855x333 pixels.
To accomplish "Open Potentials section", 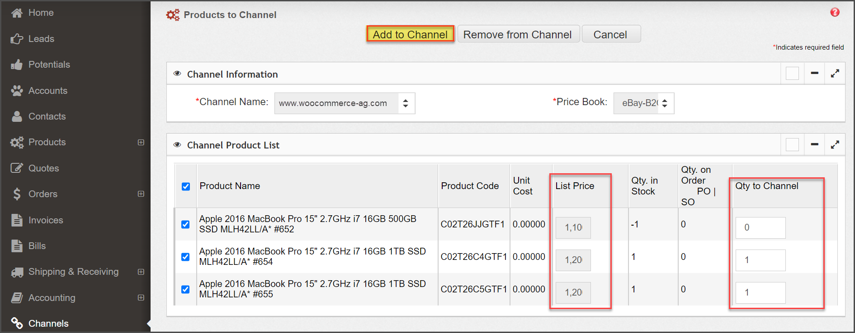I will pos(49,65).
